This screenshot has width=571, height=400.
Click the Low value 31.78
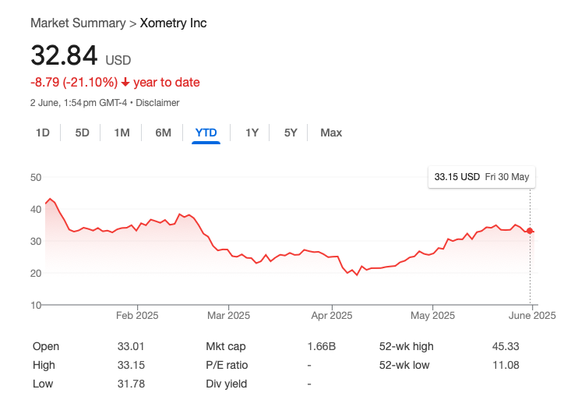tap(131, 384)
